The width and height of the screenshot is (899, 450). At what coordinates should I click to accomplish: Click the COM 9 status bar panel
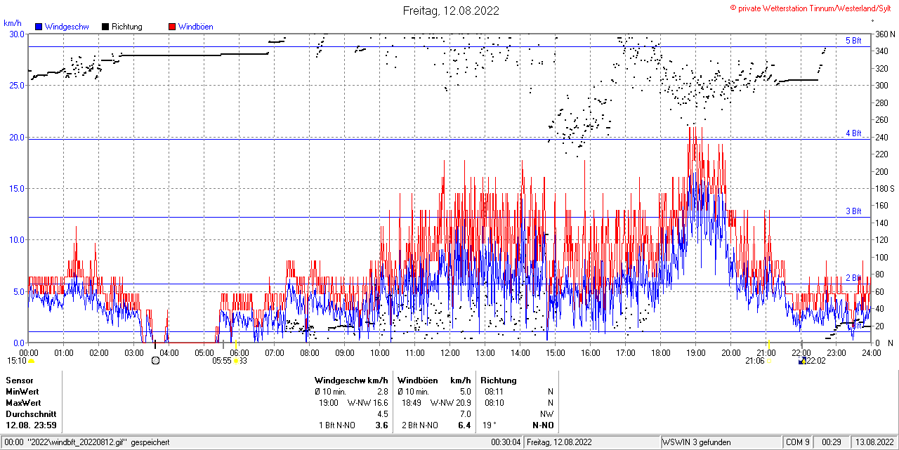(x=797, y=442)
